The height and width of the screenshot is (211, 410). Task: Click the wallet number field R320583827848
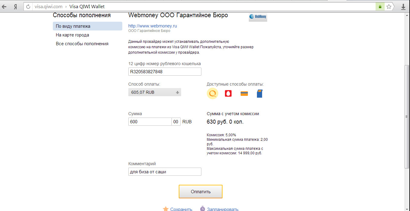point(165,72)
